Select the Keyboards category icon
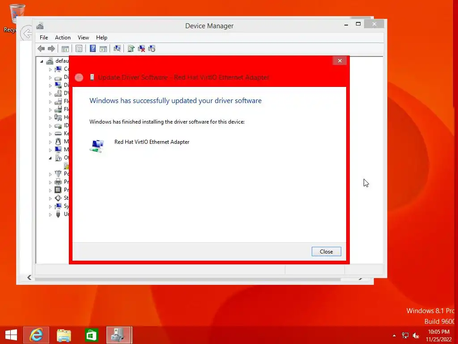 pos(58,133)
